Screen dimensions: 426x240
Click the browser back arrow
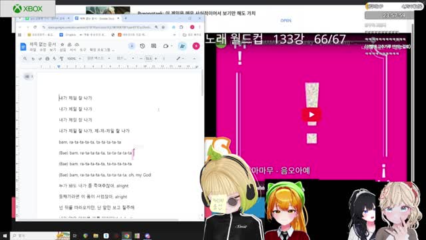19,27
